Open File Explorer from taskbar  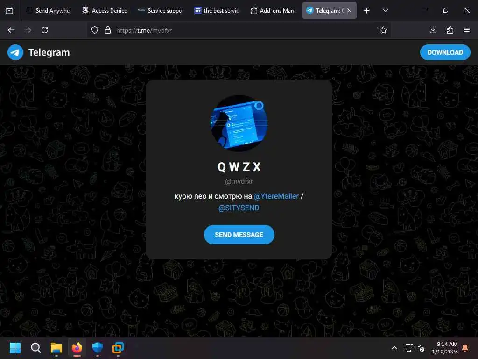tap(56, 348)
